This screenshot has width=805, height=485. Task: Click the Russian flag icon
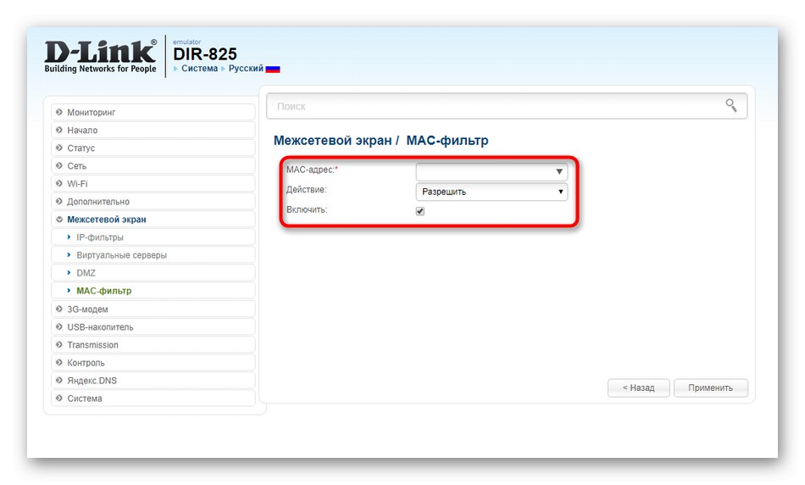tap(273, 69)
